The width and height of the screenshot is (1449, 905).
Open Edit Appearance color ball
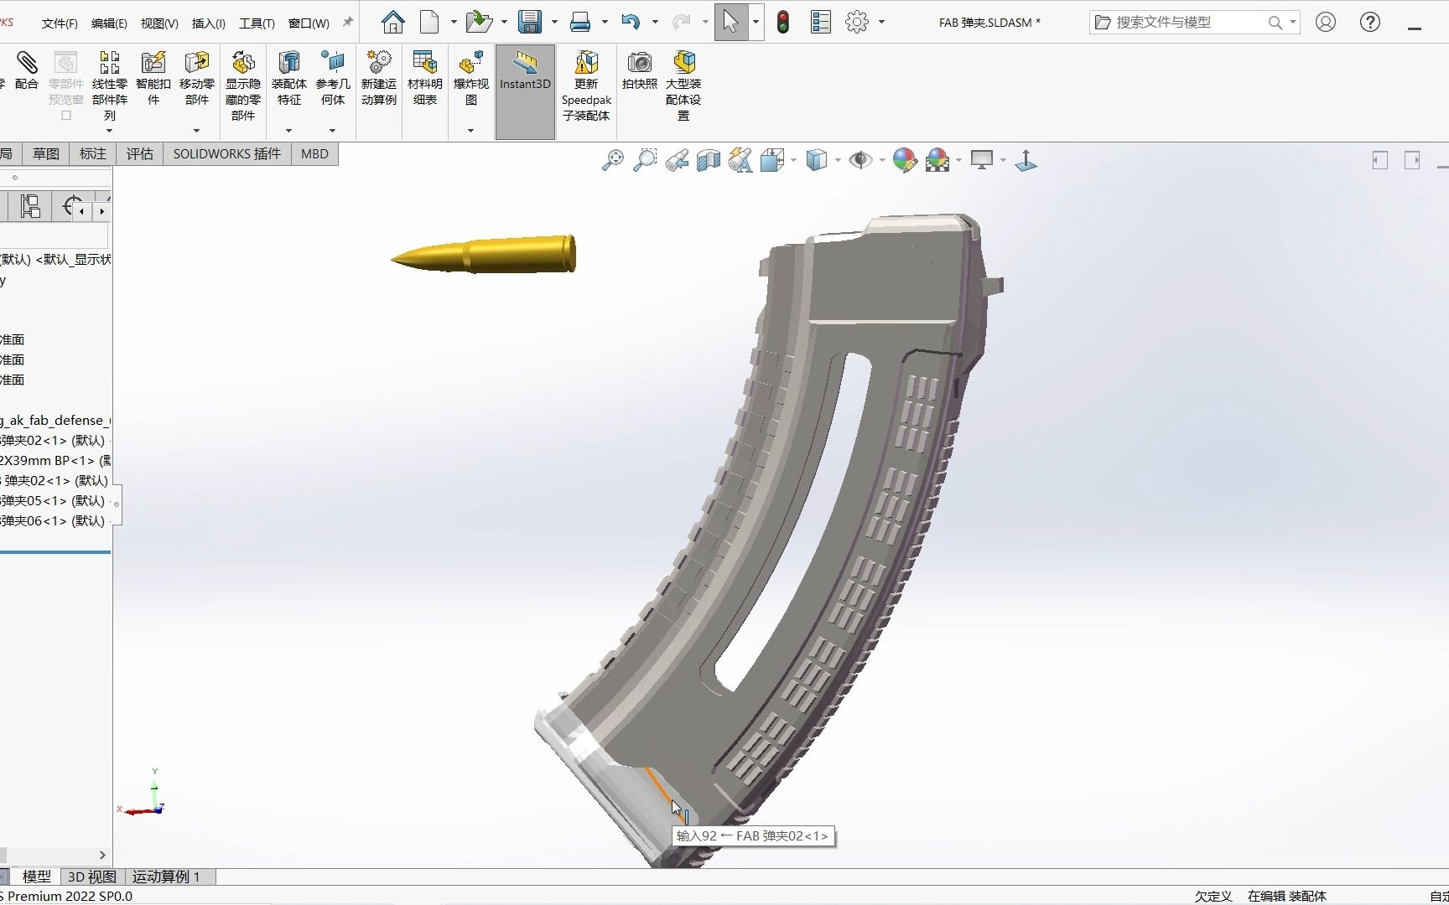pos(905,160)
